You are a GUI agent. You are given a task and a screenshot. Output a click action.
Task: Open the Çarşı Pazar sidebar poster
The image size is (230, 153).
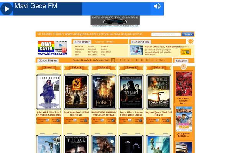184,119
